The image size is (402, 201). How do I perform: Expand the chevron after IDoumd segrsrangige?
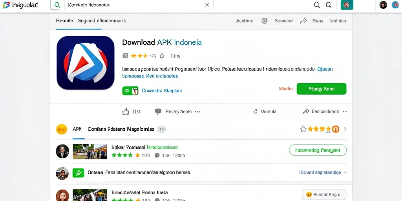pyautogui.click(x=345, y=173)
